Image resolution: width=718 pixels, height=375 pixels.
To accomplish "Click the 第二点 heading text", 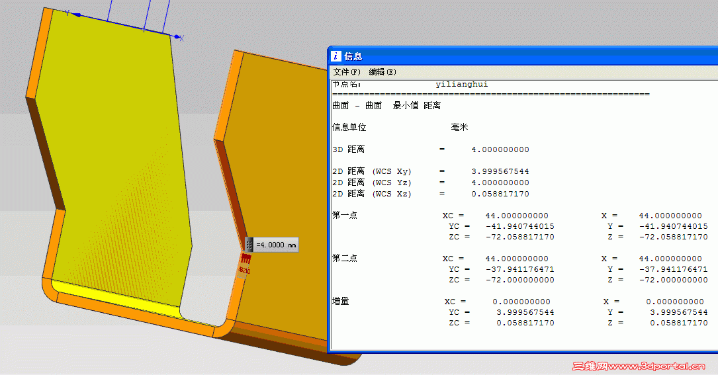I will point(345,258).
